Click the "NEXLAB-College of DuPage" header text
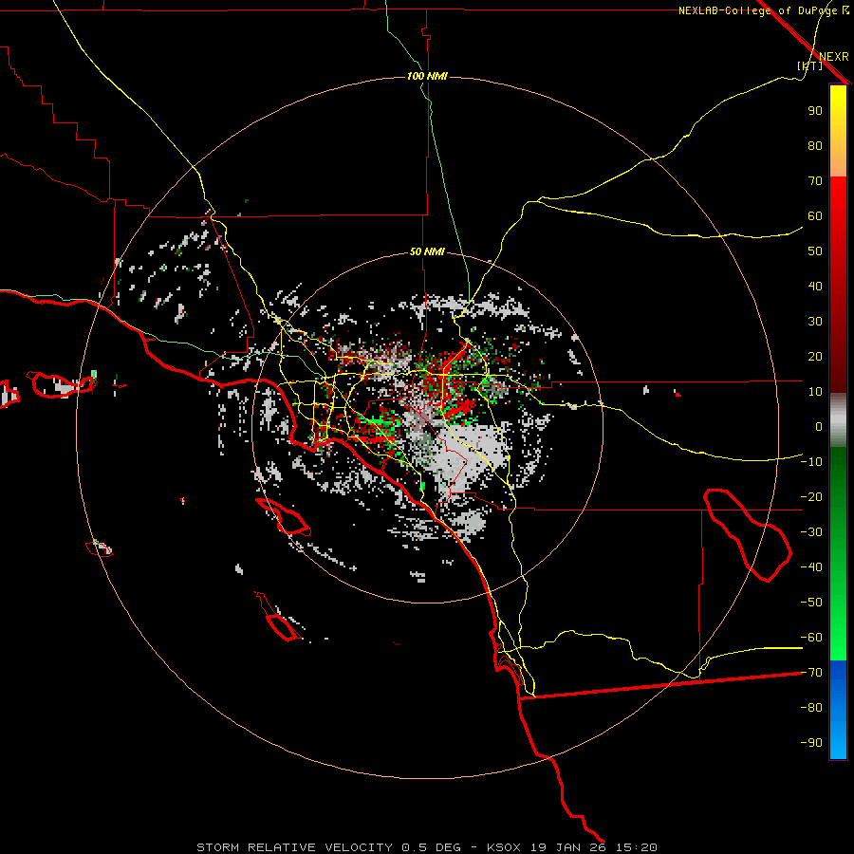 tap(759, 10)
